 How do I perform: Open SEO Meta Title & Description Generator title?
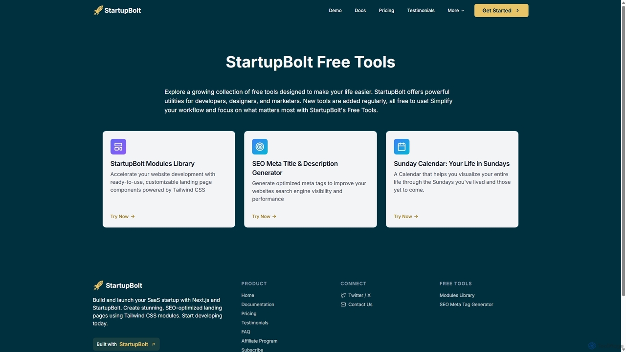point(295,168)
